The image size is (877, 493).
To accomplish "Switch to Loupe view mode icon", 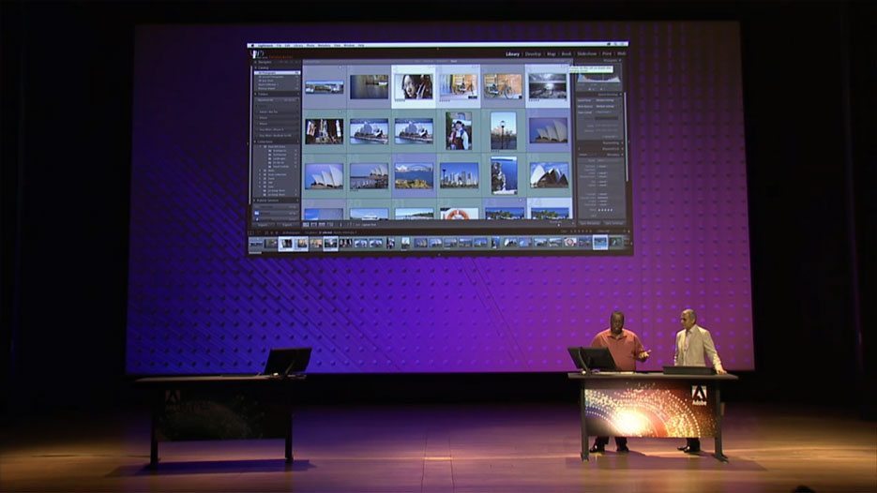I will tap(313, 225).
